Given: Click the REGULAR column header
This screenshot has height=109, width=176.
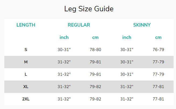Looking at the screenshot, I should [79, 25].
